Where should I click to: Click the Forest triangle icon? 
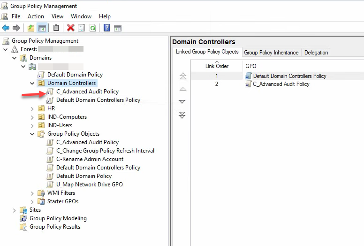click(15, 49)
